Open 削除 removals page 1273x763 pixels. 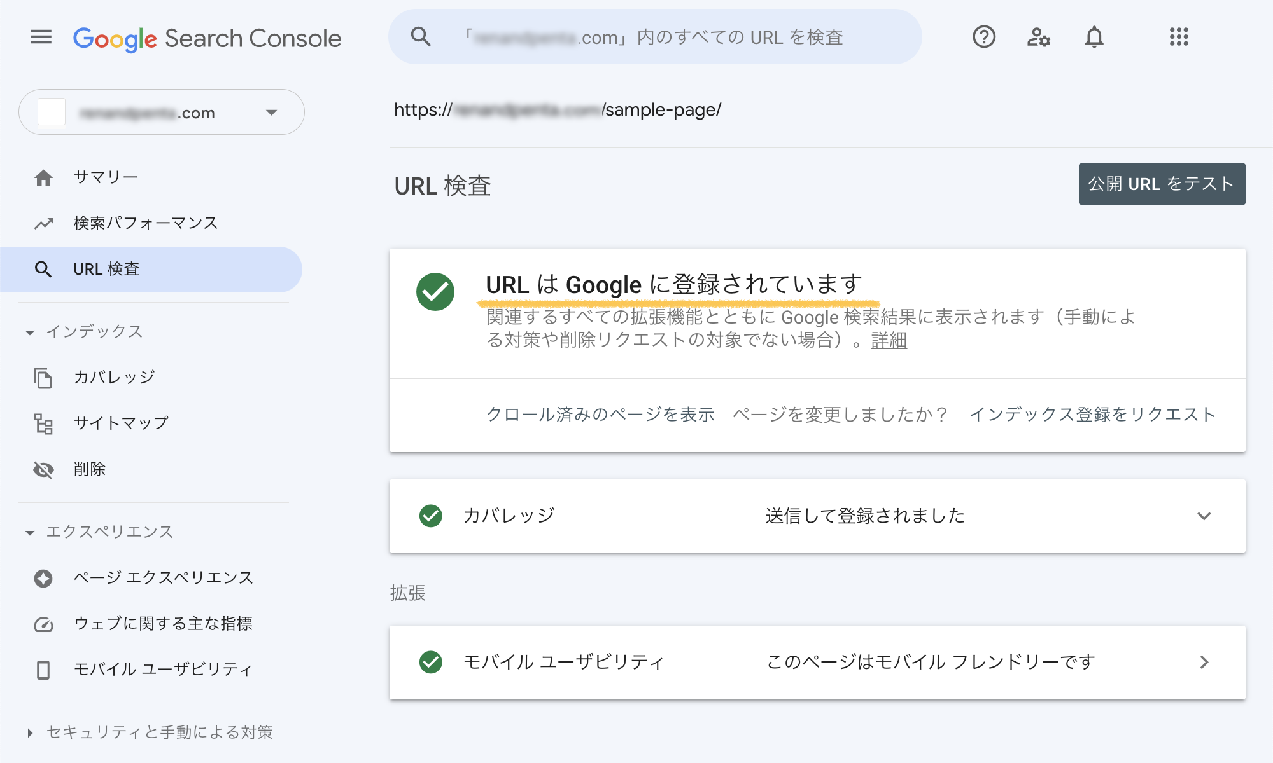[90, 469]
